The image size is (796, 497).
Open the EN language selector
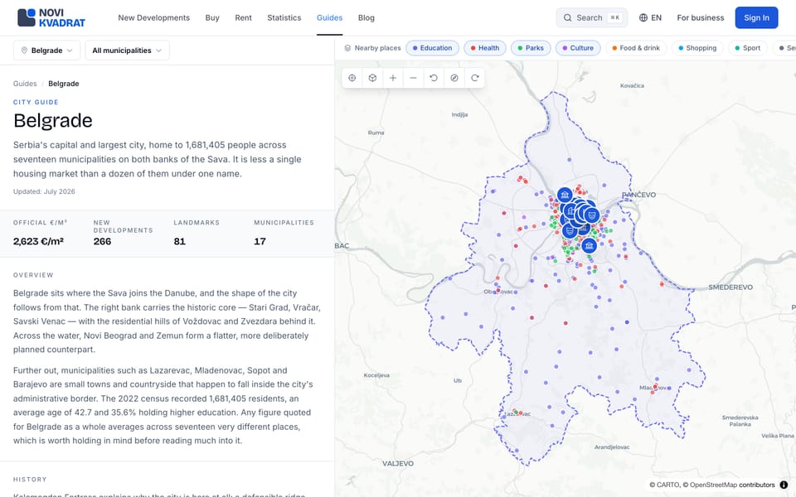coord(650,17)
